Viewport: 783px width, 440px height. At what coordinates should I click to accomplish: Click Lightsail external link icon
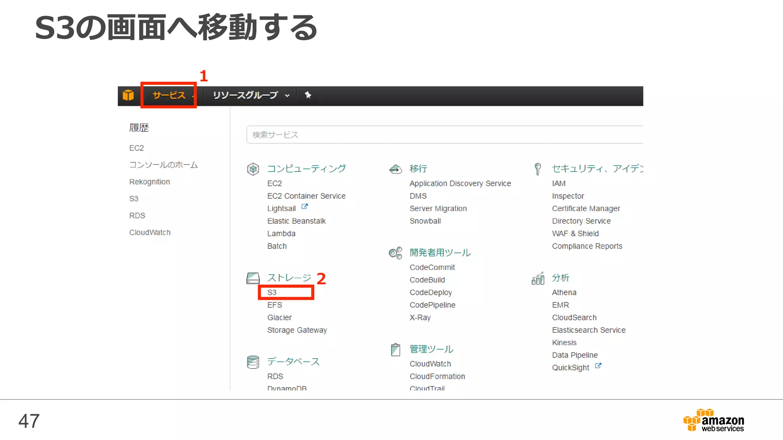click(x=304, y=207)
